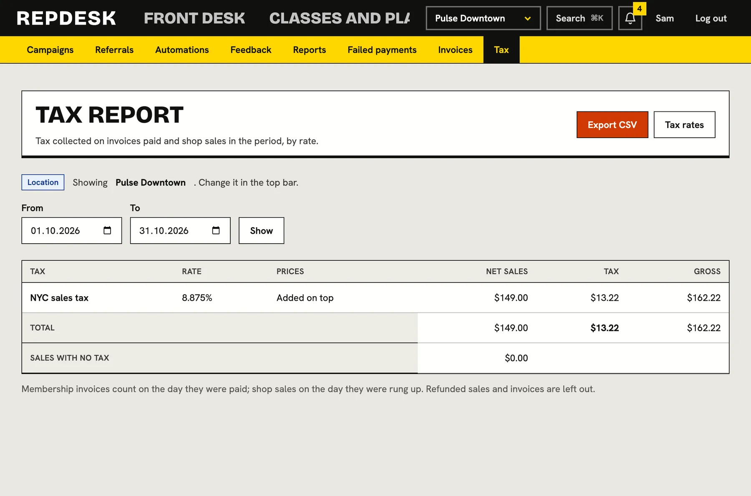Click the bold $13.22 total tax value

[605, 328]
